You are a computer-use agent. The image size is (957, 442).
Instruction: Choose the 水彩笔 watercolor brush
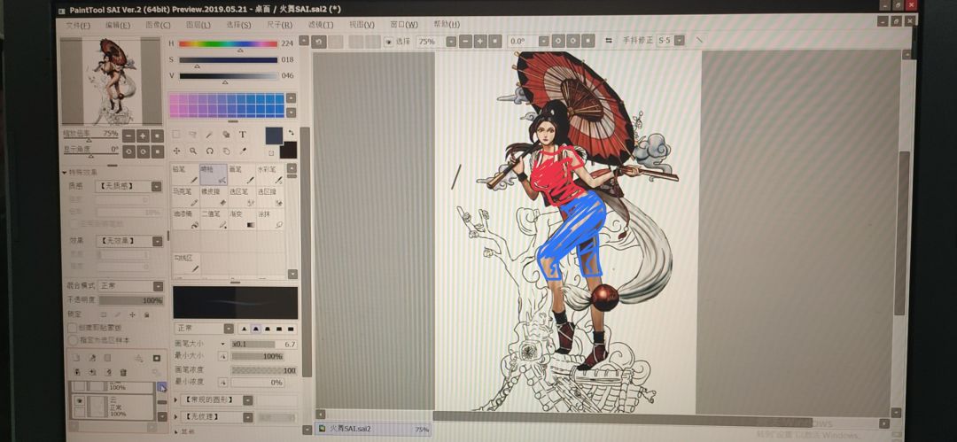(269, 174)
